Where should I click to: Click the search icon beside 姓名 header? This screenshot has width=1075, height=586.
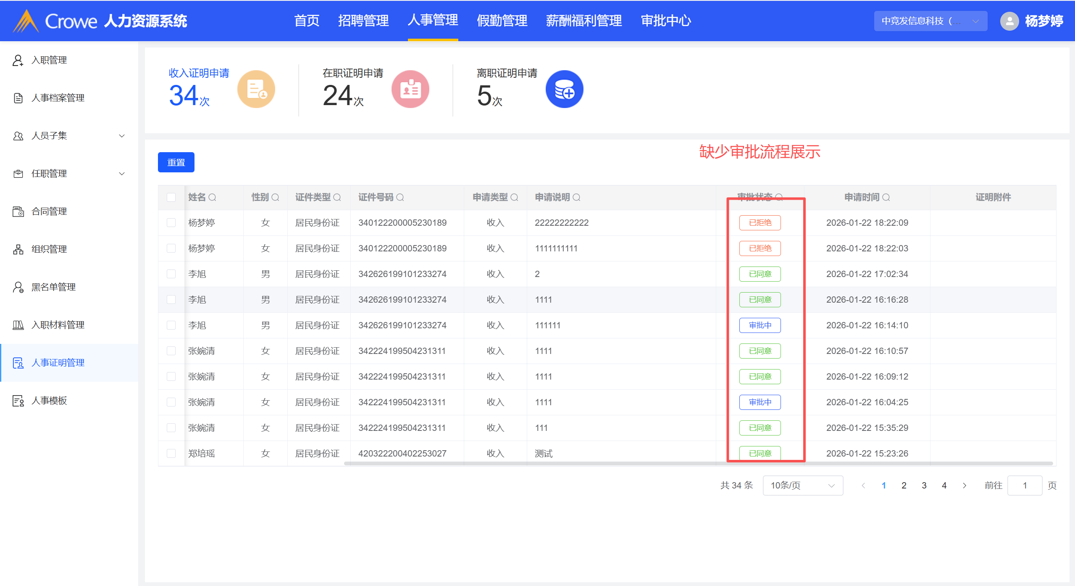[x=213, y=198]
